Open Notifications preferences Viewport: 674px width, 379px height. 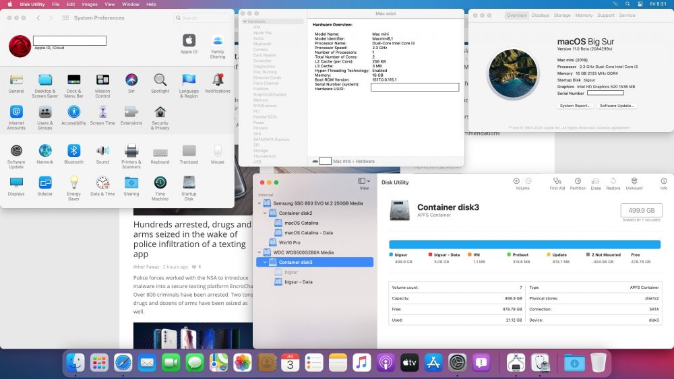pos(218,83)
